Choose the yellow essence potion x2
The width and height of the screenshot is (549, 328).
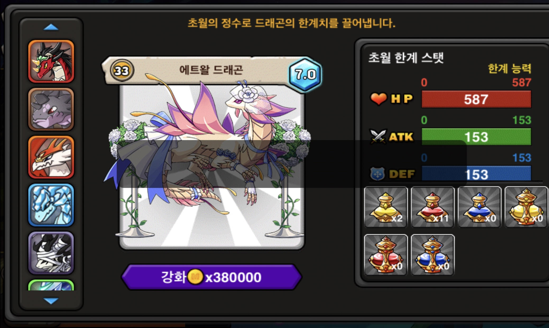[386, 207]
